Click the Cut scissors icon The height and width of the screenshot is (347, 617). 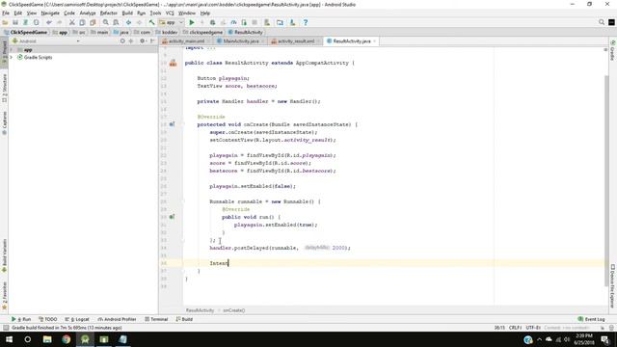click(x=71, y=22)
